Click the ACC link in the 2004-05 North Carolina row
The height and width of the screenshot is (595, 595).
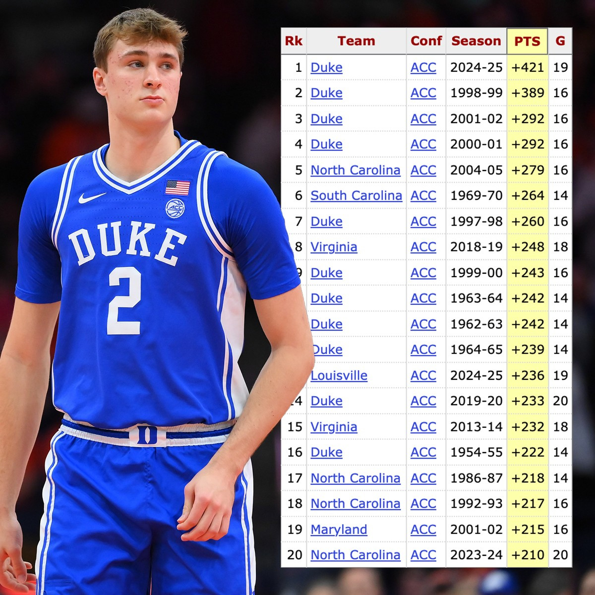pos(423,170)
